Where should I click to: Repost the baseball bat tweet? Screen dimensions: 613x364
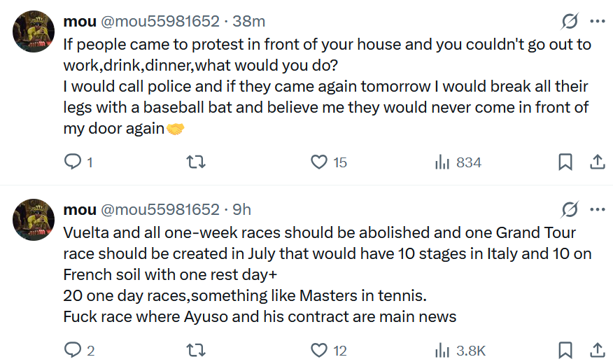click(x=197, y=162)
